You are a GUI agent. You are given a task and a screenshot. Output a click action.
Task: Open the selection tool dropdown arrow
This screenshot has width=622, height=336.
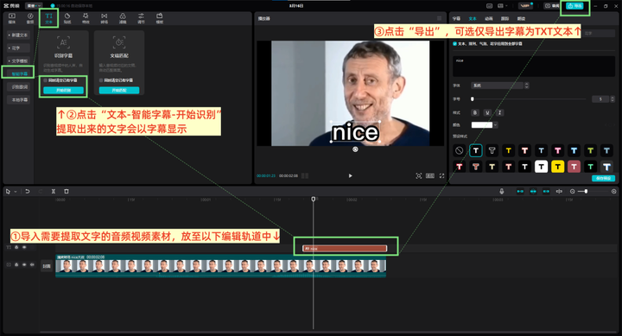pos(16,192)
